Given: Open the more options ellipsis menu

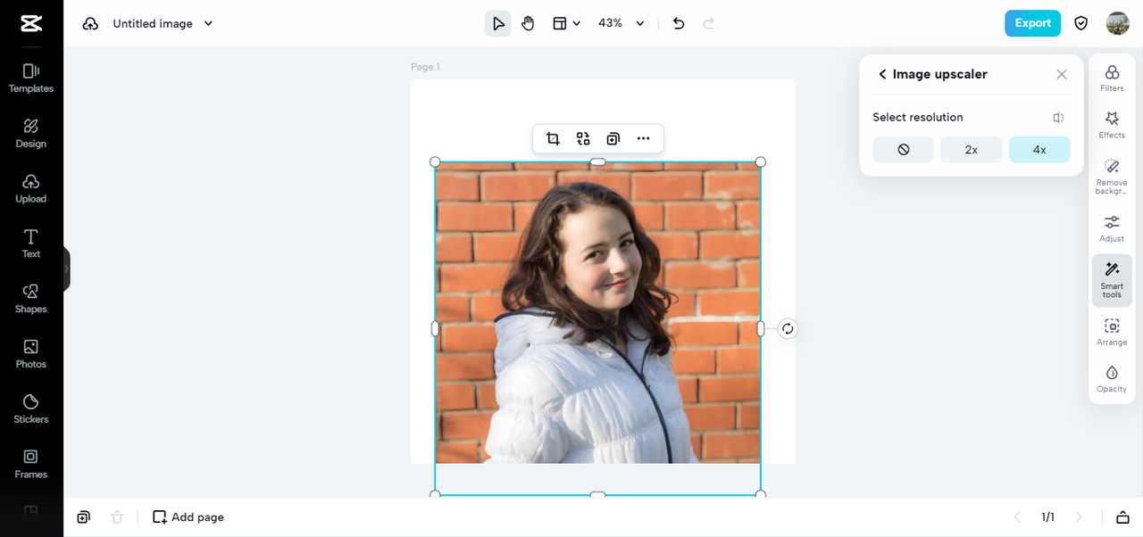Looking at the screenshot, I should (x=644, y=138).
